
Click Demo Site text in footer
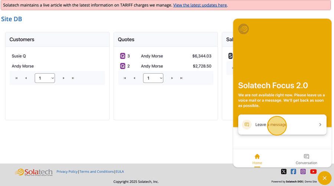[x=311, y=182]
